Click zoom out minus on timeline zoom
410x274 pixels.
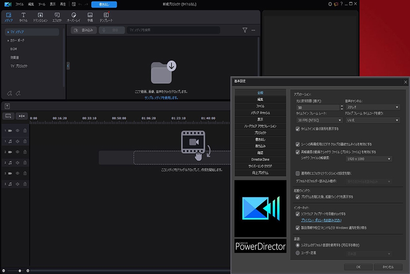pos(3,271)
